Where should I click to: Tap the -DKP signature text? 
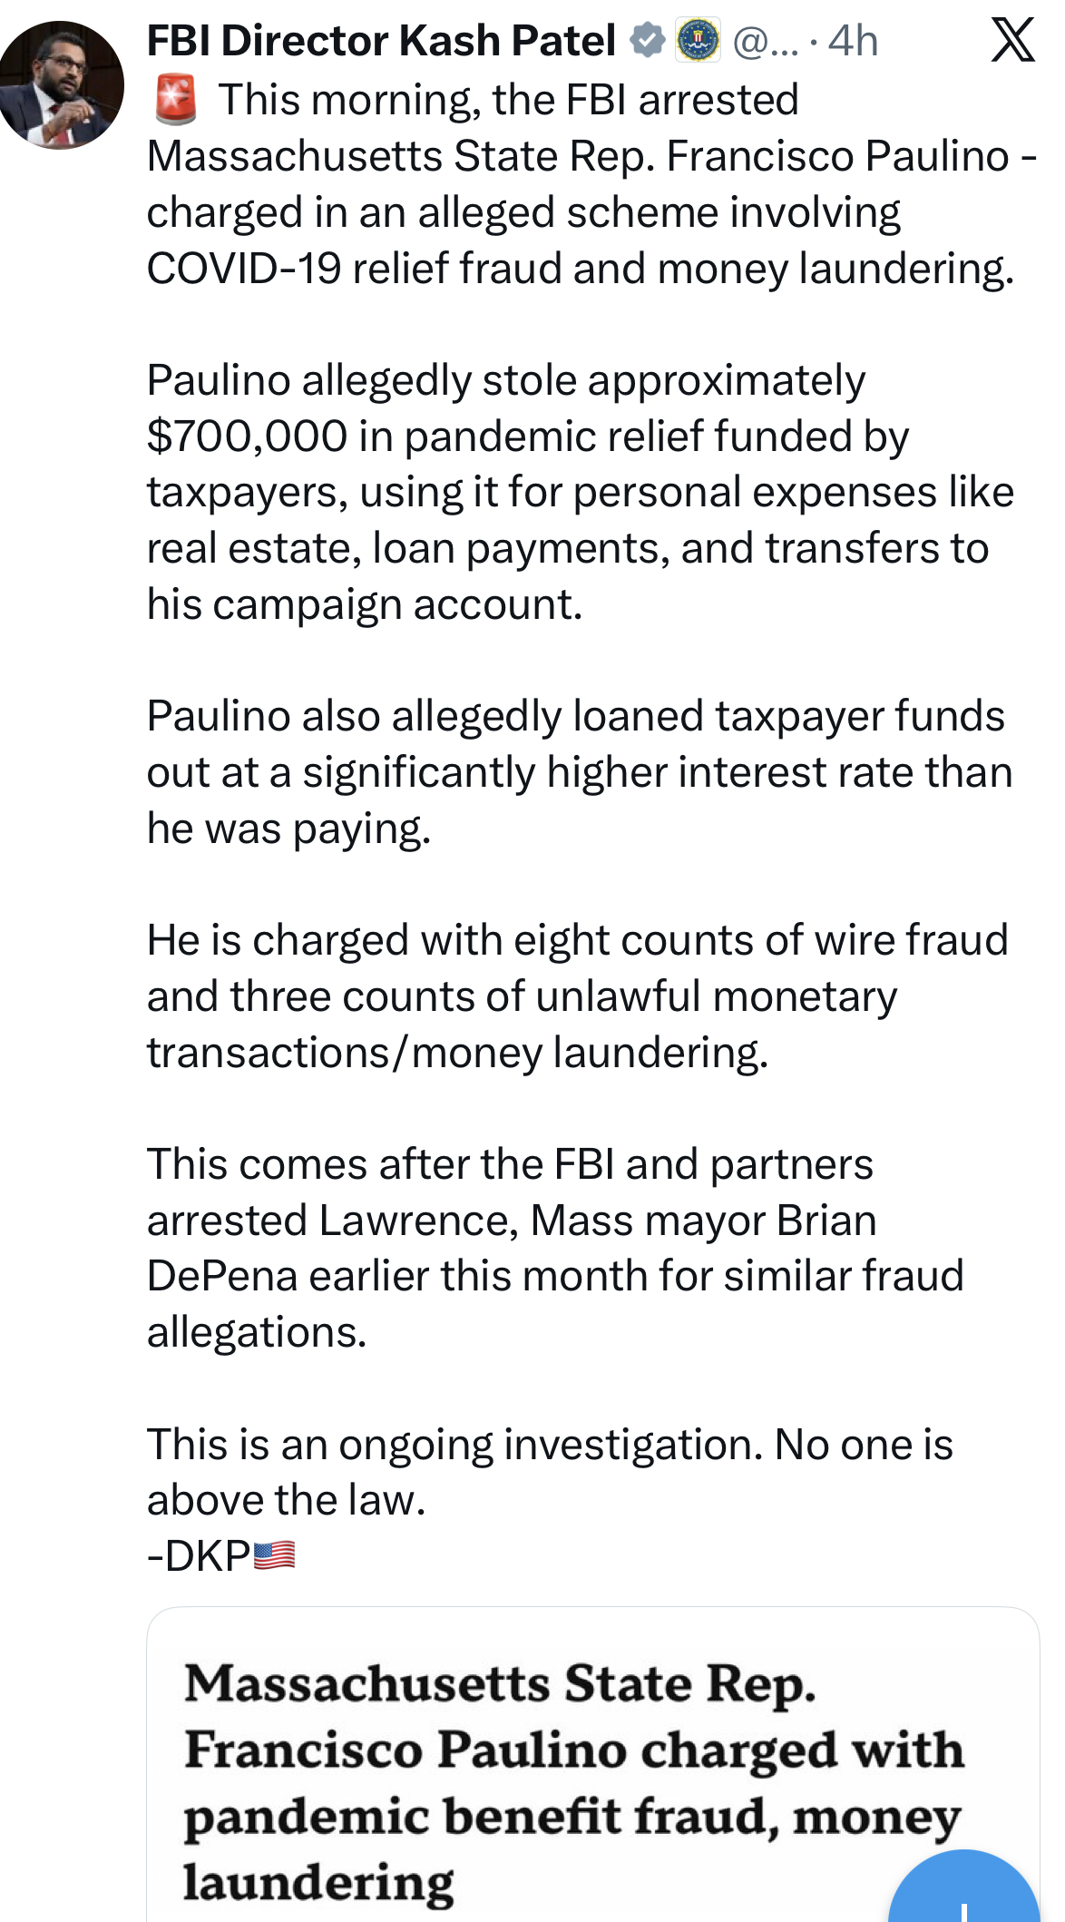(x=199, y=1556)
